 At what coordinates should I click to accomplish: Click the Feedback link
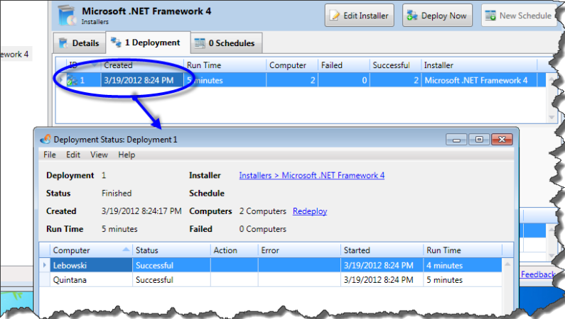coord(538,274)
